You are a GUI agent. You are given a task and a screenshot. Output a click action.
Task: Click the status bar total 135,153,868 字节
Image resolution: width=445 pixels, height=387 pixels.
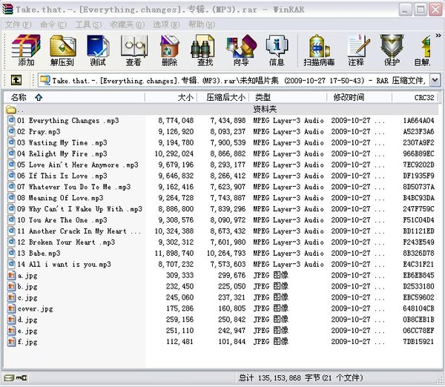click(289, 378)
